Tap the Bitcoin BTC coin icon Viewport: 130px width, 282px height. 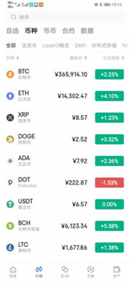[10, 74]
